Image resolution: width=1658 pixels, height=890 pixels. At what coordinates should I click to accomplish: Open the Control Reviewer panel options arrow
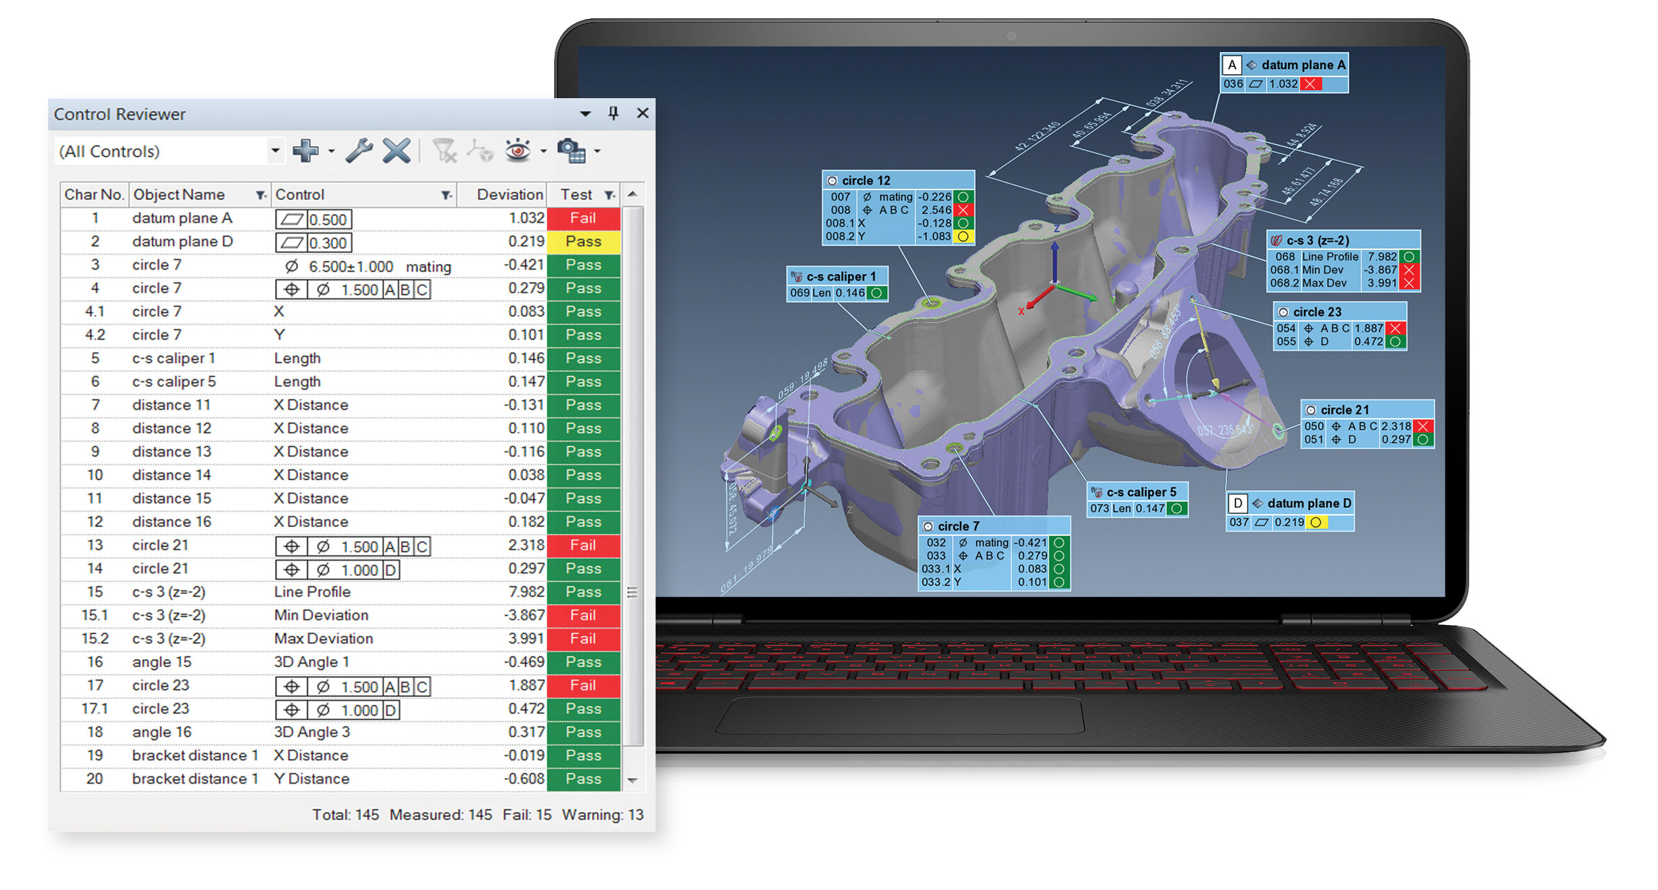(x=585, y=114)
